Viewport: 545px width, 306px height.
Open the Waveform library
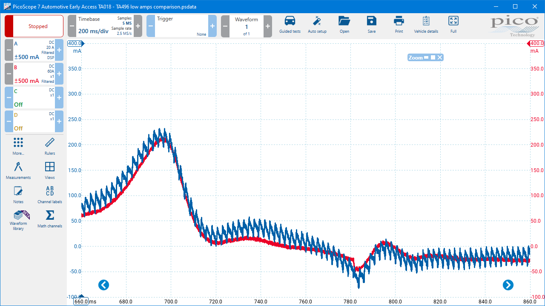18,220
